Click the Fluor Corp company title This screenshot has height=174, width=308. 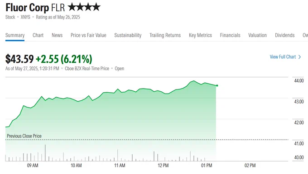pos(27,8)
